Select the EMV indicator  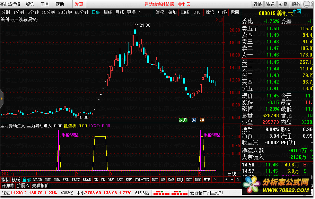click(x=129, y=180)
